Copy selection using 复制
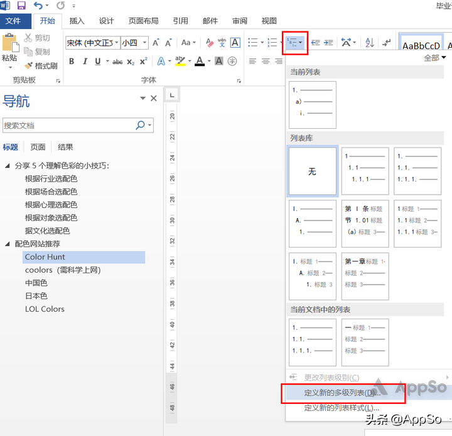 click(x=37, y=52)
